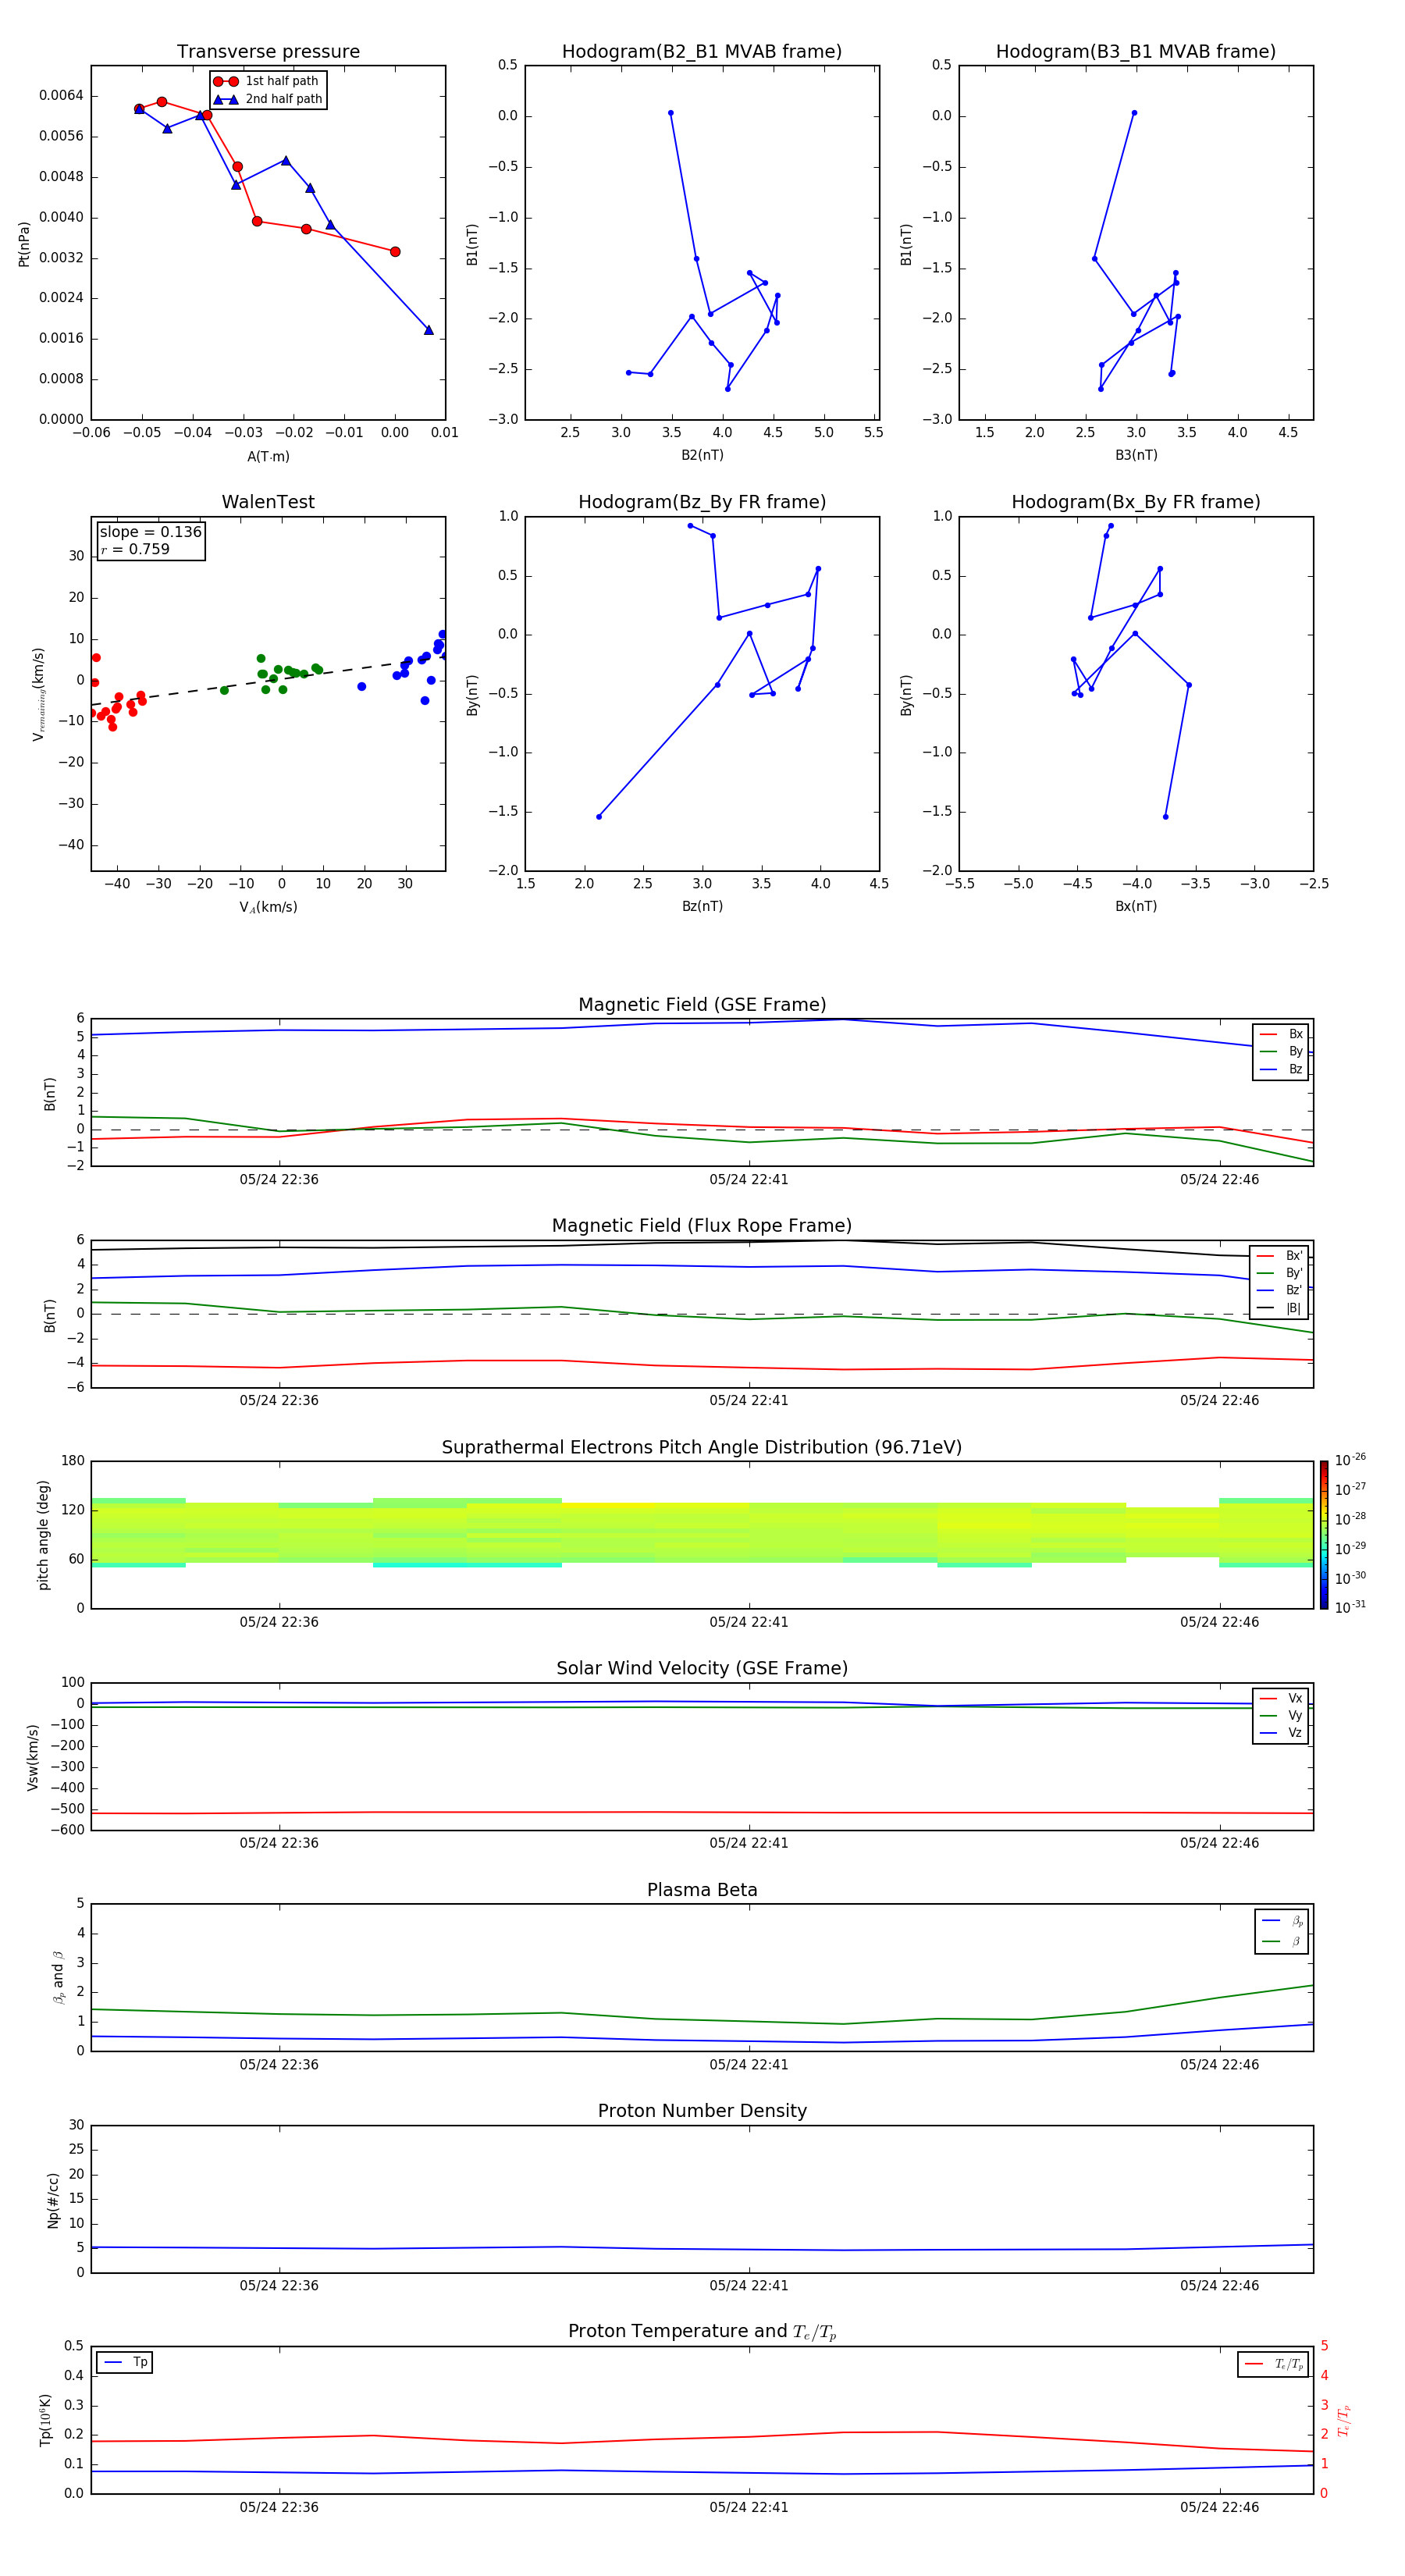Click the lowest point in Bz_By hodogram
The image size is (1405, 2576).
[x=599, y=817]
